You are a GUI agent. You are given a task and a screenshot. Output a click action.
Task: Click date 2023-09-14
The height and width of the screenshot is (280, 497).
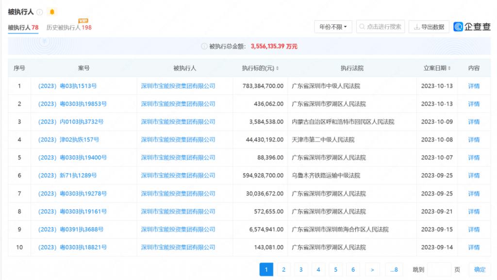[x=437, y=247]
